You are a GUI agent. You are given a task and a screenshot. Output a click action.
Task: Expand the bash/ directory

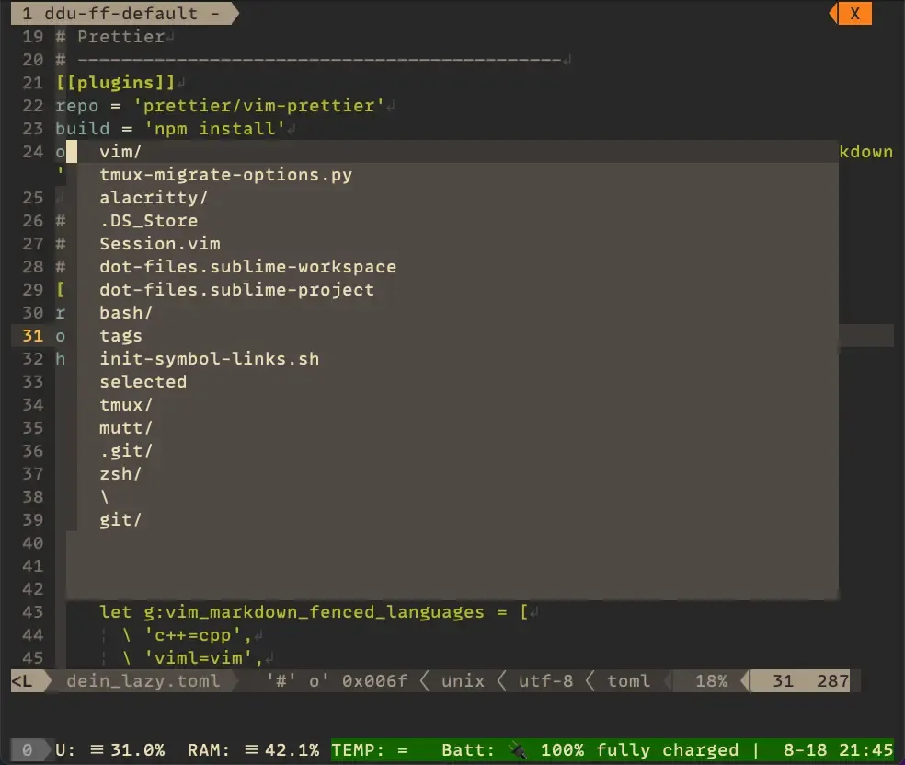(x=126, y=313)
